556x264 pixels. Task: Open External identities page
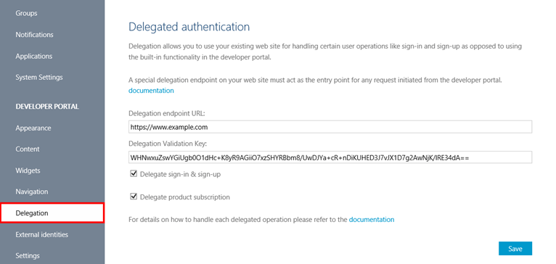point(42,234)
